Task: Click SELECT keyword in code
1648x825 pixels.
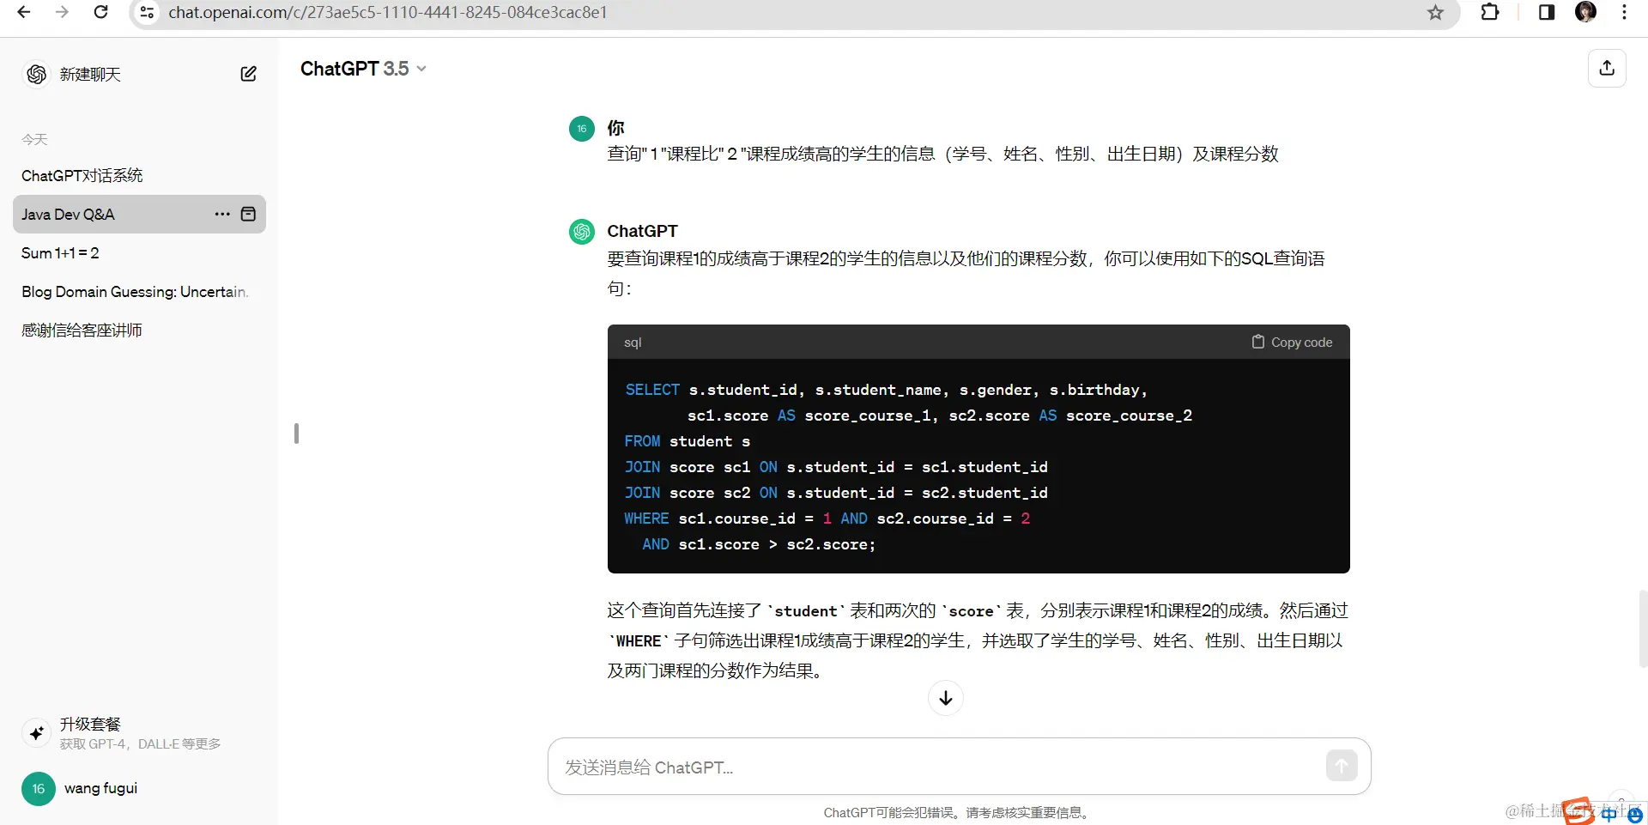Action: tap(652, 390)
